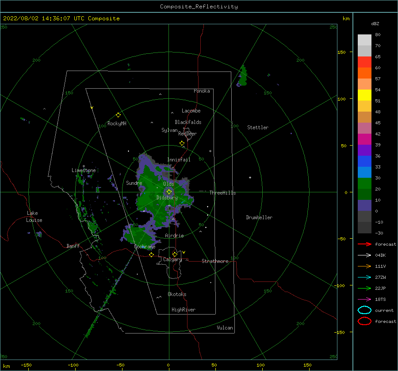Click the Olds city label
The height and width of the screenshot is (371, 398).
pos(168,184)
